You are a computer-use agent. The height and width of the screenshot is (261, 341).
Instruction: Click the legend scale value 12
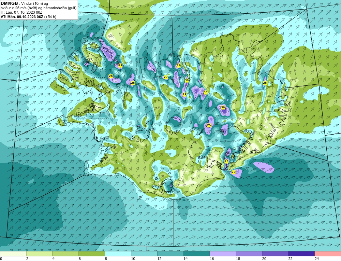(x=159, y=259)
